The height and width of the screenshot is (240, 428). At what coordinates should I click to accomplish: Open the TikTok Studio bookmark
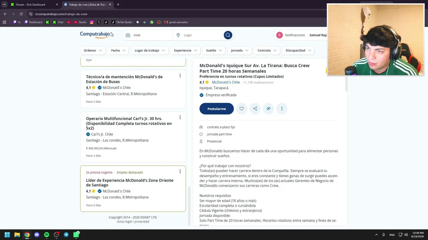coord(122,22)
